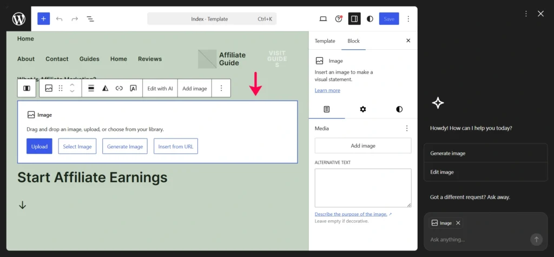554x257 pixels.
Task: Open the WordPress logo menu
Action: point(19,19)
